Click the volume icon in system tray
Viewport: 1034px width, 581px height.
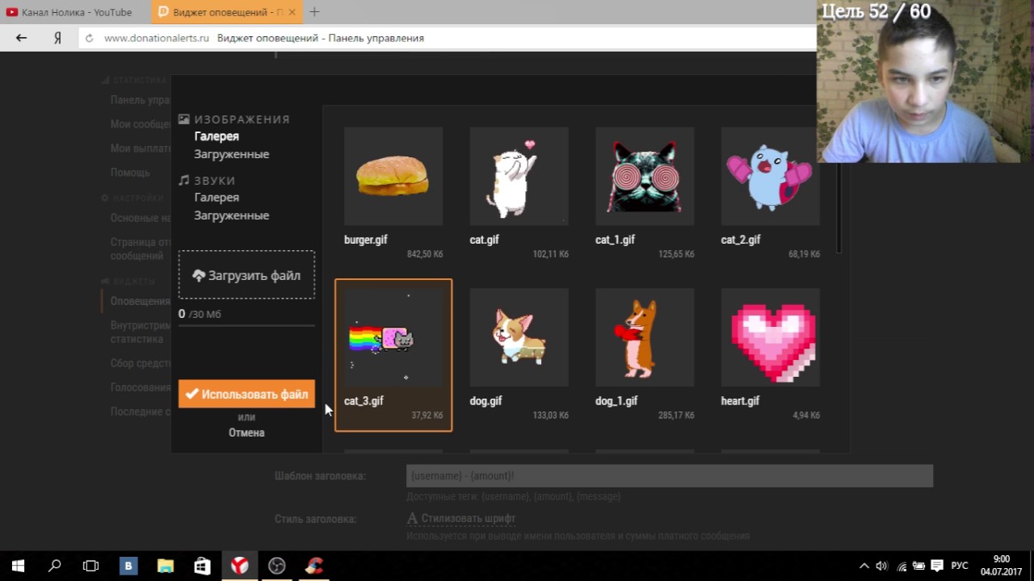click(881, 566)
